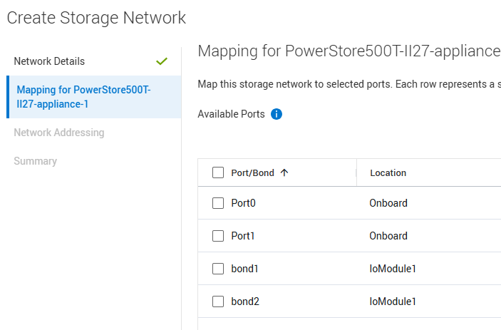Jump to the Summary step
Image resolution: width=501 pixels, height=330 pixels.
[x=36, y=161]
